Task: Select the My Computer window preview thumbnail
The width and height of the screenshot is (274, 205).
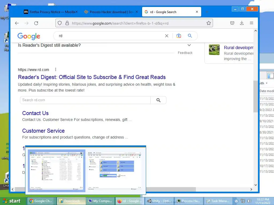Action: click(115, 171)
